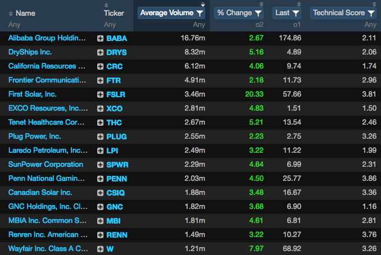Click the plus icon next to W ticker
The width and height of the screenshot is (381, 255).
tap(100, 249)
